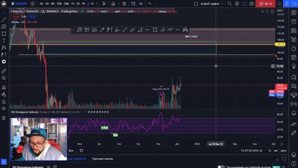Take a chart snapshot with camera icon
The image size is (298, 168).
(x=251, y=4)
